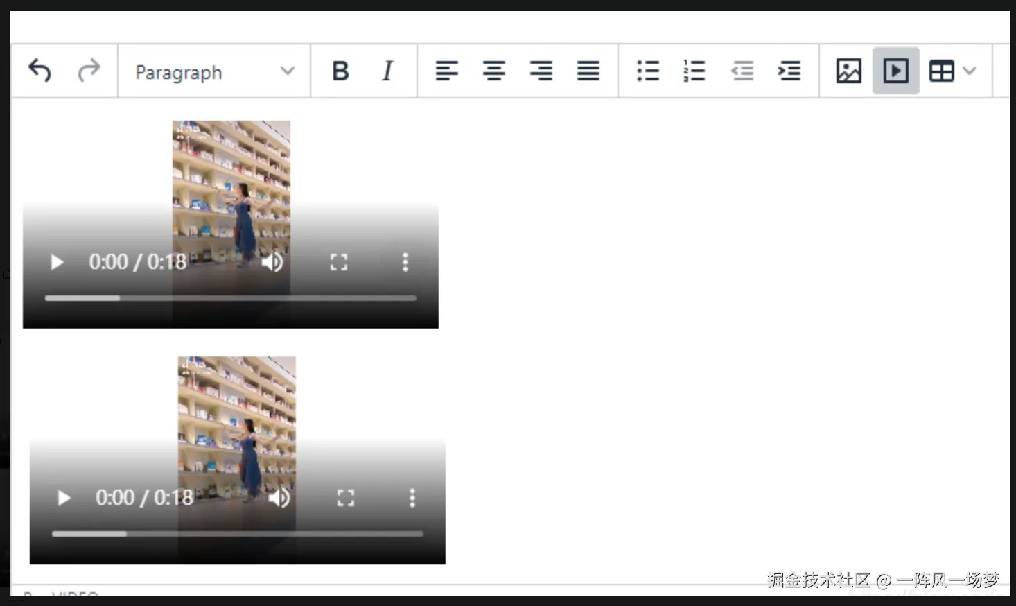Click the Undo arrow icon

pyautogui.click(x=40, y=71)
